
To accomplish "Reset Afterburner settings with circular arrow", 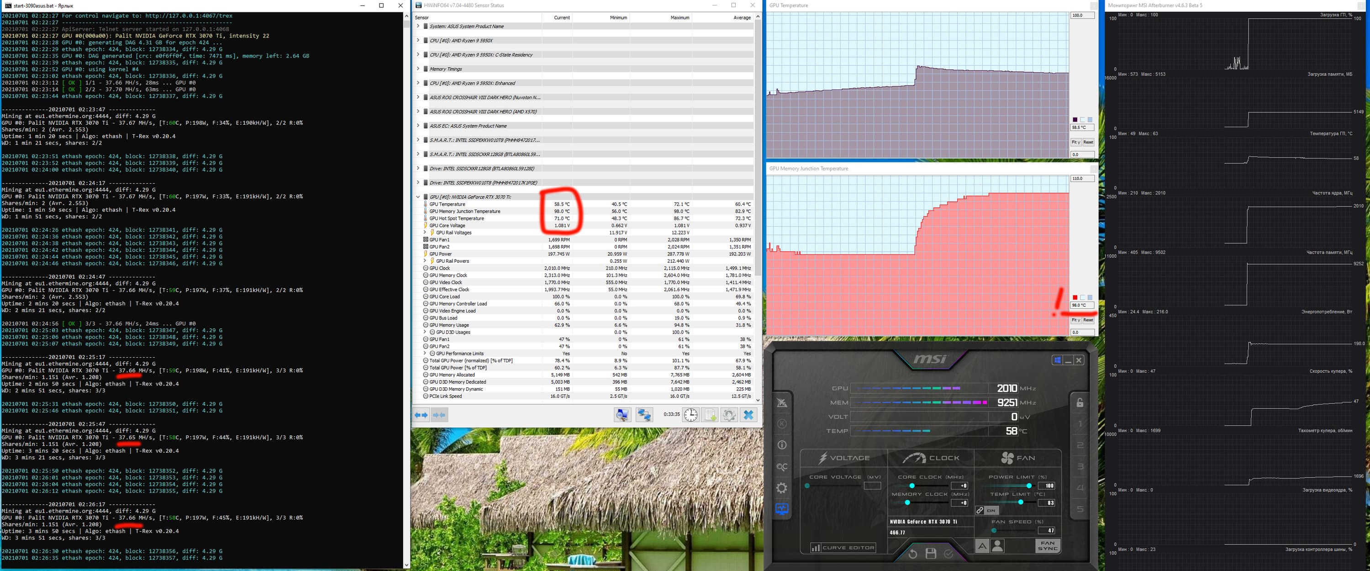I will pos(912,554).
